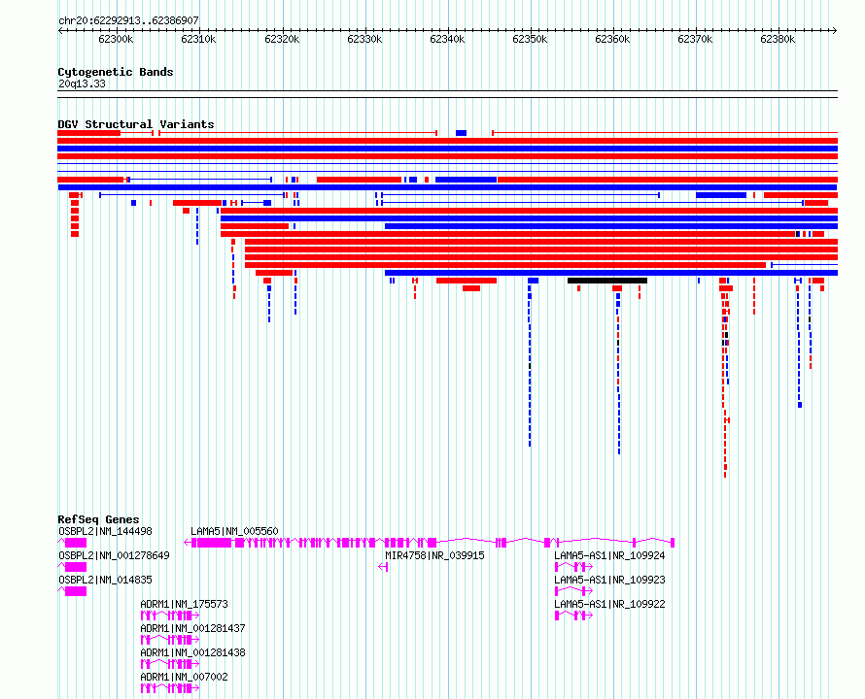
Task: Click the 62350k ruler label
Action: pos(530,39)
